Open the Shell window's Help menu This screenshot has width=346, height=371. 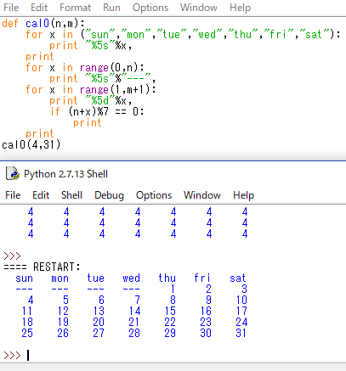243,195
